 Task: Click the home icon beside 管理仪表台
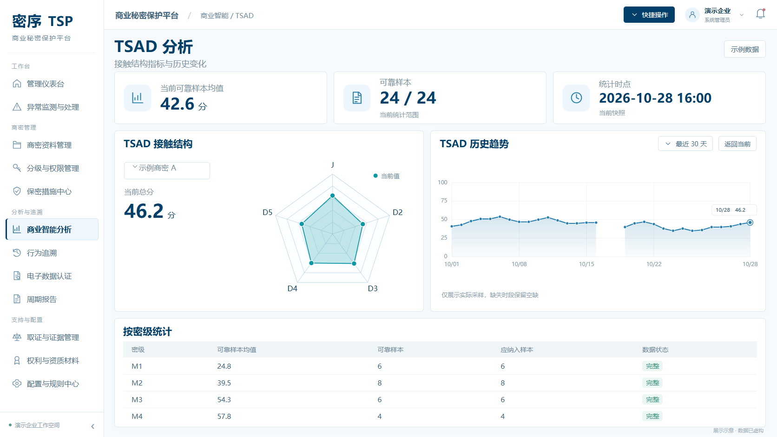tap(17, 84)
